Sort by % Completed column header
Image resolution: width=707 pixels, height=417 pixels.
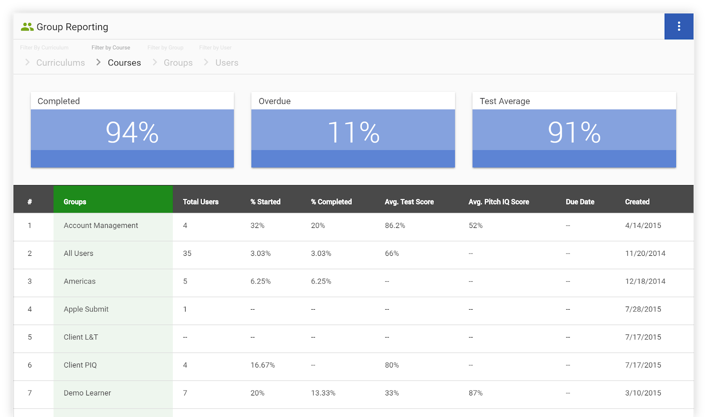coord(331,202)
